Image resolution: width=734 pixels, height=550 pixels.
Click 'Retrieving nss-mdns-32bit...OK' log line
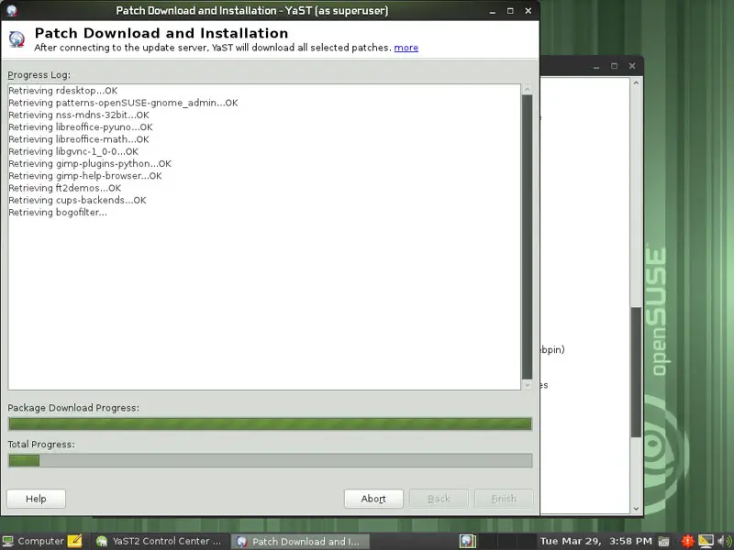point(79,115)
